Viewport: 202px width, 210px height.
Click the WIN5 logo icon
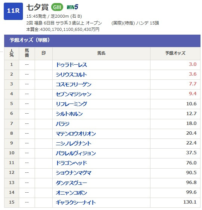coord(73,7)
